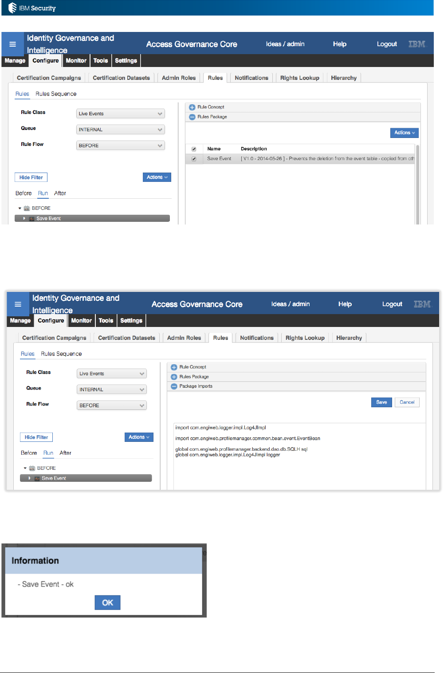
Task: Click Help in upper header
Action: coord(340,44)
